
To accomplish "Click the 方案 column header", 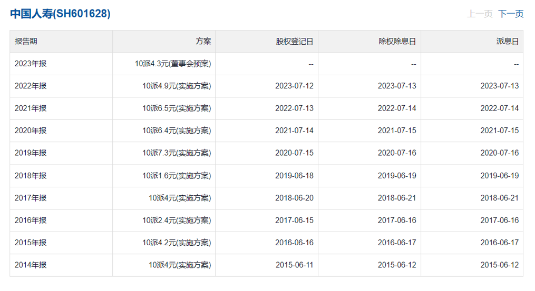I will point(203,41).
